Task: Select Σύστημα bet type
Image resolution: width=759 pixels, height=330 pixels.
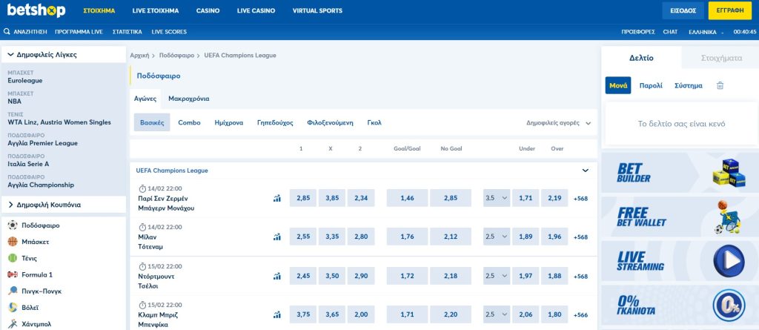Action: [689, 86]
